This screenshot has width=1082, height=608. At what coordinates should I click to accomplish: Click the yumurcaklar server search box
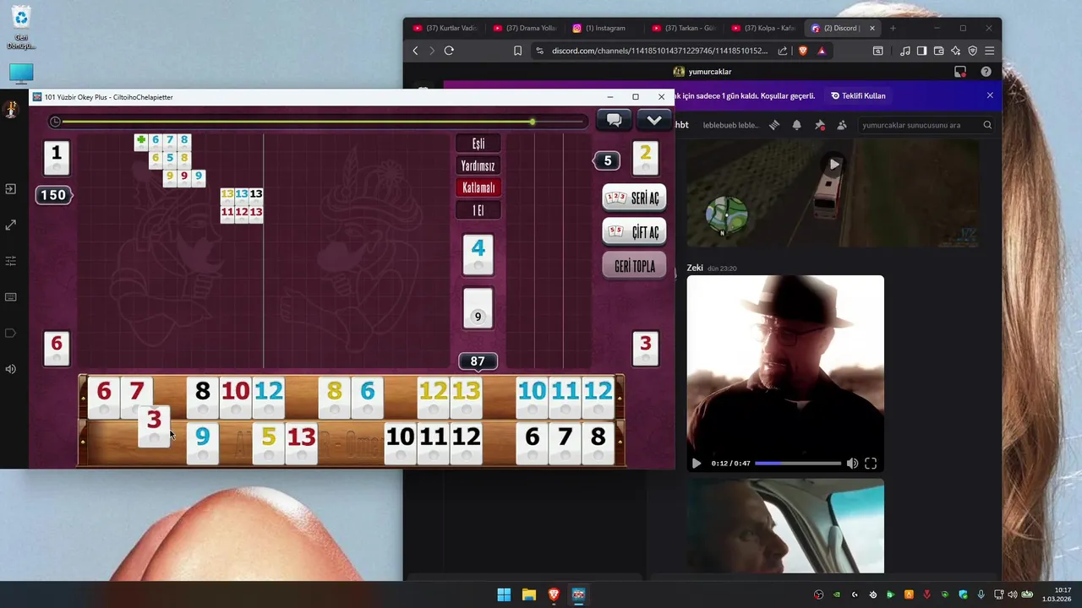tap(926, 125)
